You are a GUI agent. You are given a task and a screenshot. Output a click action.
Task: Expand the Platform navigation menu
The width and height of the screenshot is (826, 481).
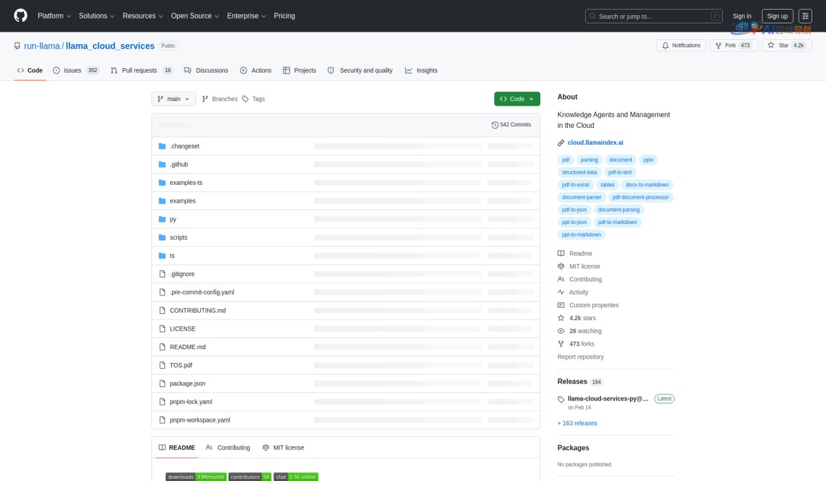[54, 16]
